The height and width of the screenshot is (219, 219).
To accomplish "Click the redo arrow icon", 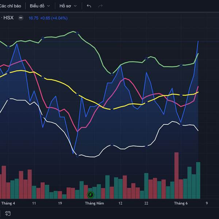I will pyautogui.click(x=100, y=6).
